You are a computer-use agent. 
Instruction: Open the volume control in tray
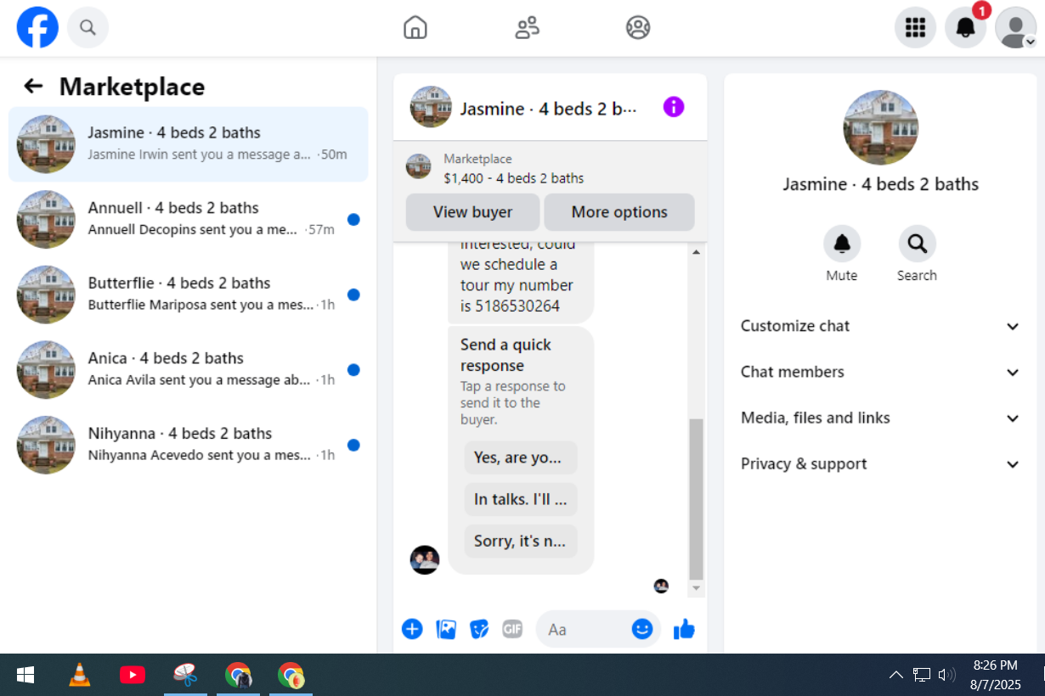pos(946,676)
